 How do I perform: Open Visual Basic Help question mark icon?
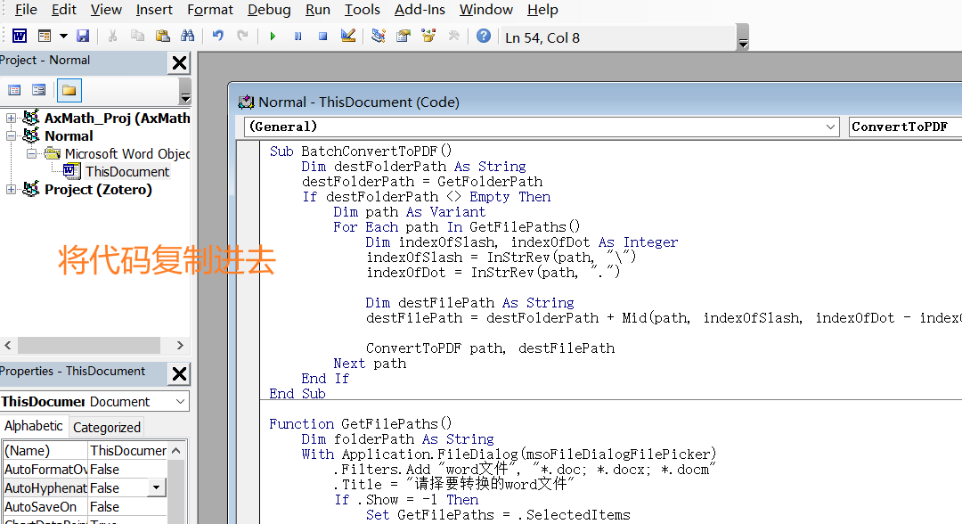click(x=484, y=37)
